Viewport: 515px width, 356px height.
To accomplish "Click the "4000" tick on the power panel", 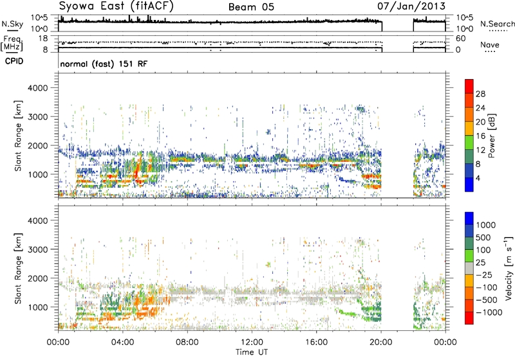I will coord(37,88).
